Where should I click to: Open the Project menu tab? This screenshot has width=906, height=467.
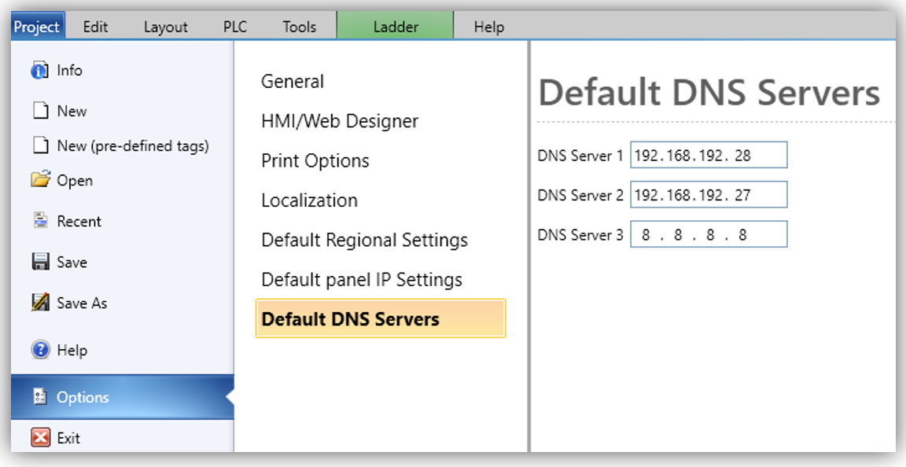point(37,27)
